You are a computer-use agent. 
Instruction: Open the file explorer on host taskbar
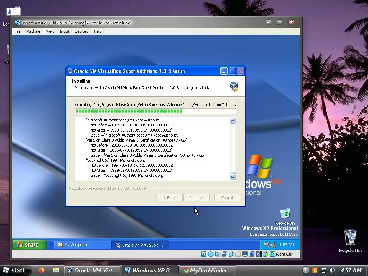tap(56, 270)
